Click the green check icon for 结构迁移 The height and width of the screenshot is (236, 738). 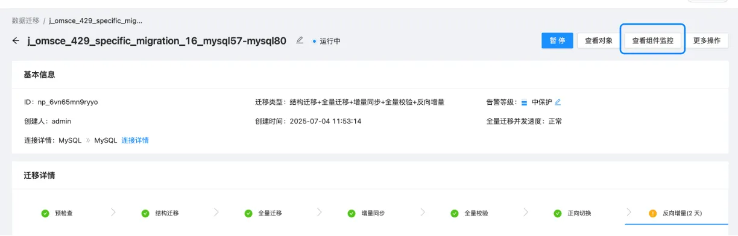145,213
